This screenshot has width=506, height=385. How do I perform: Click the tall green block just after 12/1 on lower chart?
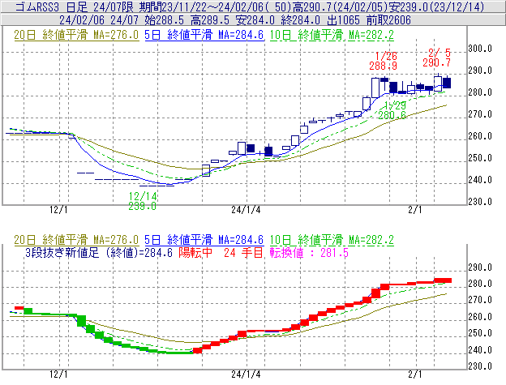(x=81, y=321)
